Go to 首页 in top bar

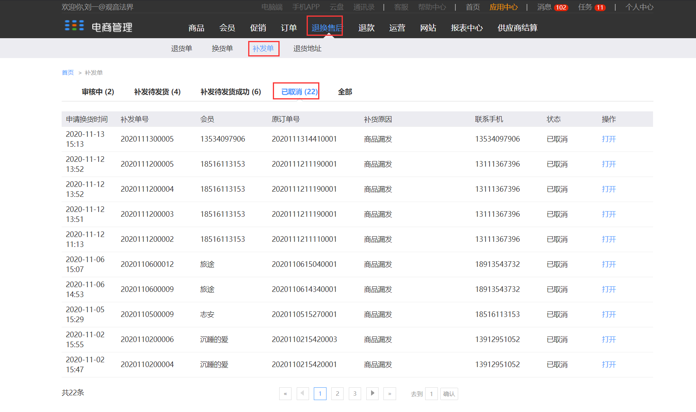point(472,7)
